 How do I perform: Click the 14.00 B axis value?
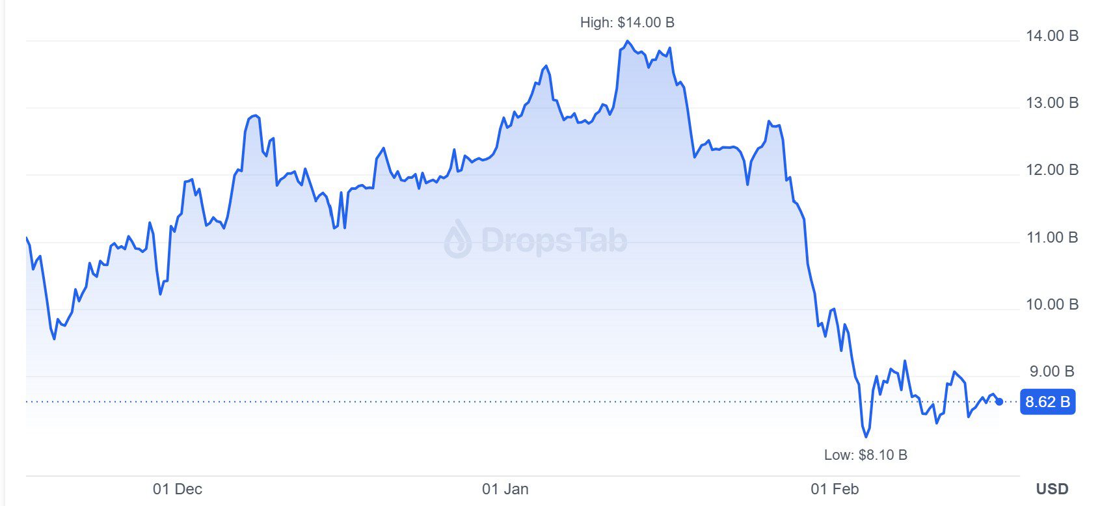click(1052, 36)
